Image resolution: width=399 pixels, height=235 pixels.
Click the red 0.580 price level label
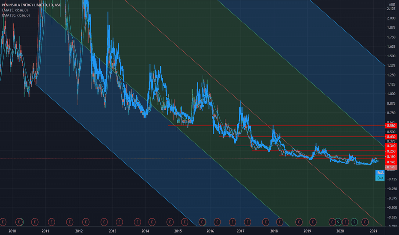[391, 126]
